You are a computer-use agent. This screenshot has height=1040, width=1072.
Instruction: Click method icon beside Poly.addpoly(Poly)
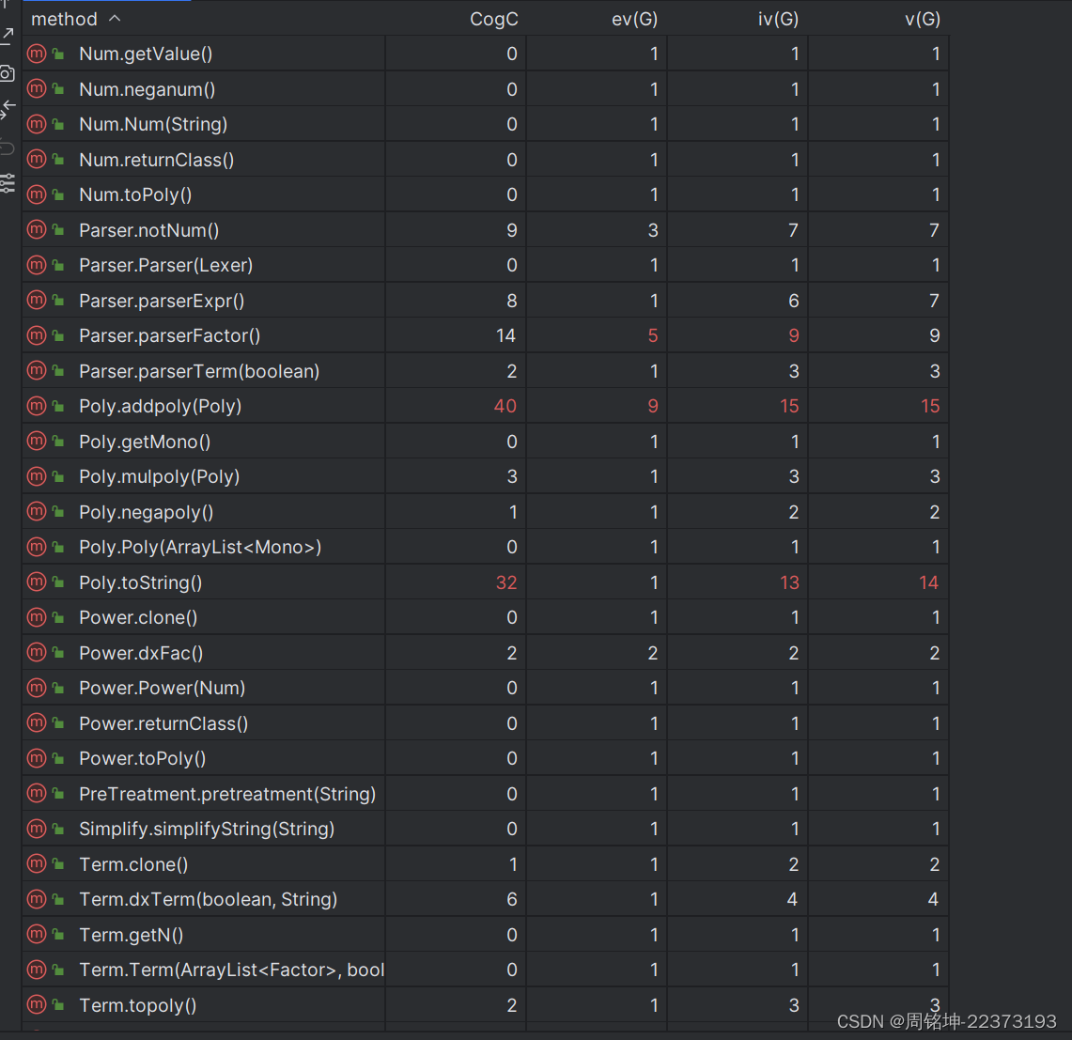37,406
